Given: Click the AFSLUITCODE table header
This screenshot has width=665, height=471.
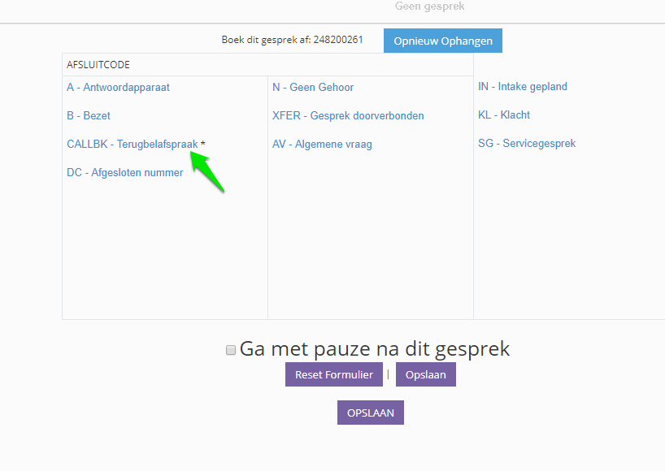Looking at the screenshot, I should pyautogui.click(x=98, y=65).
